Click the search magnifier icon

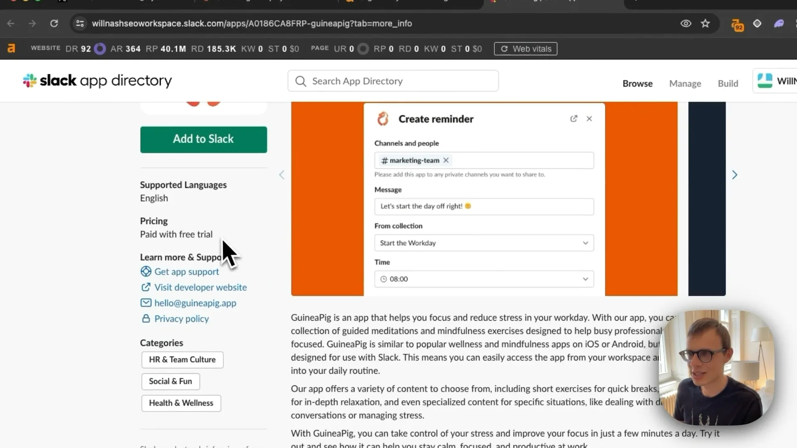(301, 81)
